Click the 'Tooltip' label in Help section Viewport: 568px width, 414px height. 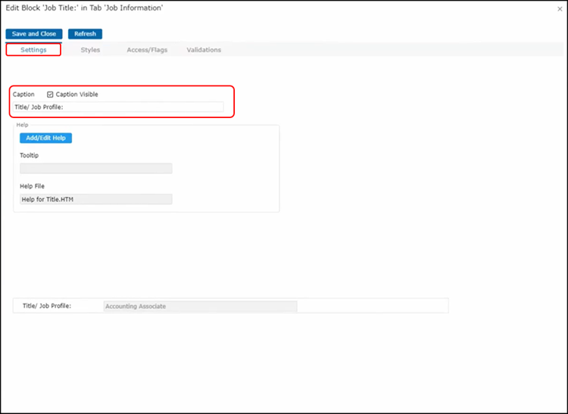pos(30,155)
